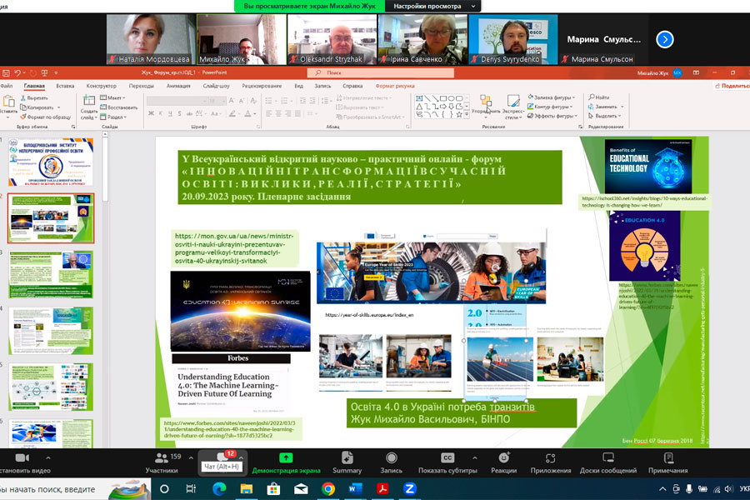Select the third slide thumbnail
750x500 pixels.
coord(52,274)
